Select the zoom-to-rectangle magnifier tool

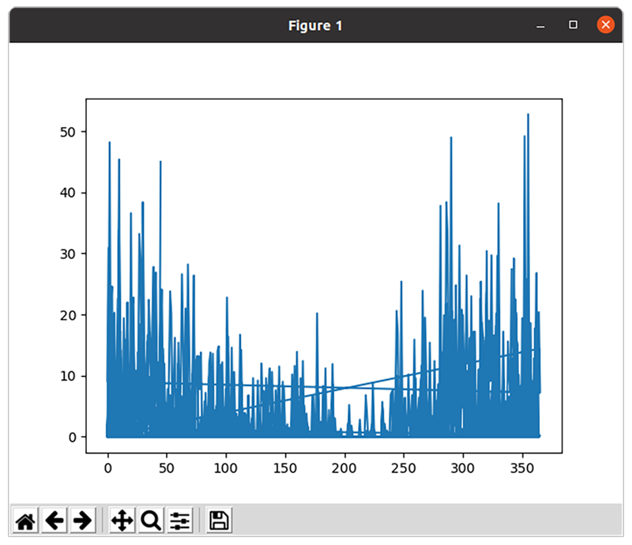pos(150,520)
